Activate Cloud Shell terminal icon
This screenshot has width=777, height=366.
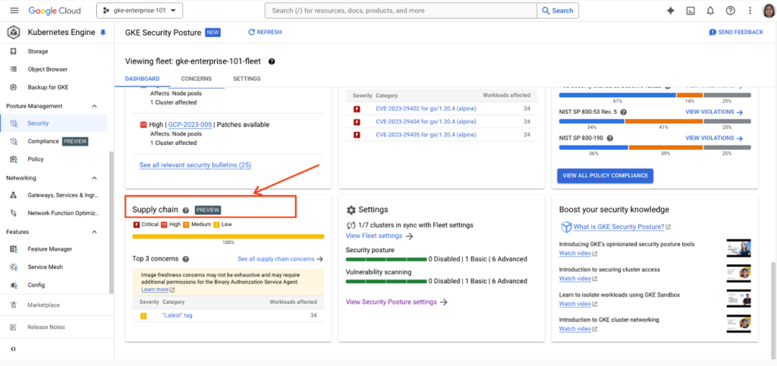[690, 11]
